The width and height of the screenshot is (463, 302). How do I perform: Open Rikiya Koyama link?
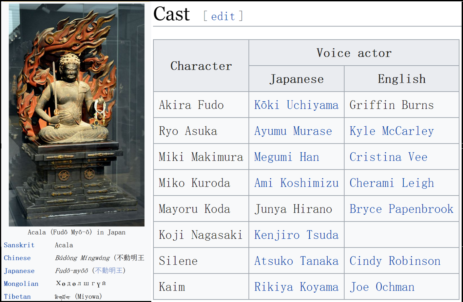[296, 287]
